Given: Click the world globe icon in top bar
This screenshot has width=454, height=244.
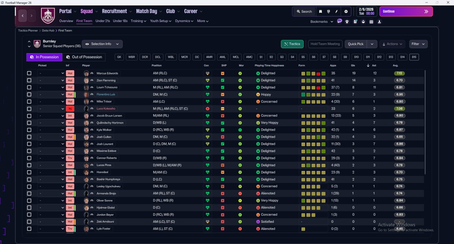Looking at the screenshot, I should tap(328, 11).
